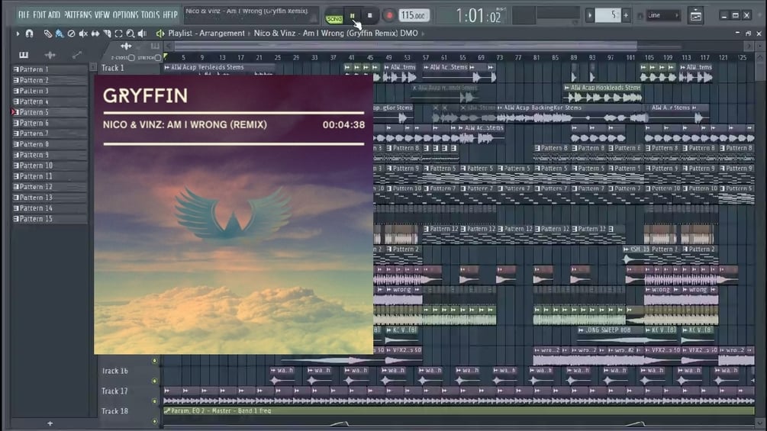Select the Mute tool

(84, 34)
